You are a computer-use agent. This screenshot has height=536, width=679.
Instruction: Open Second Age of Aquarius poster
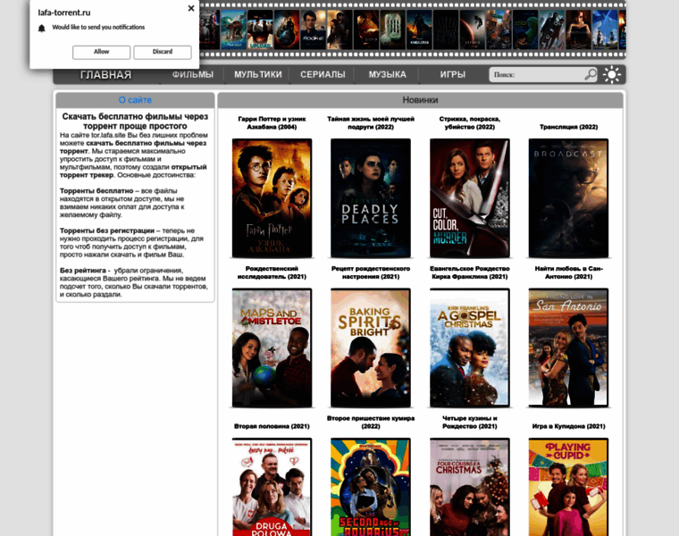[371, 487]
